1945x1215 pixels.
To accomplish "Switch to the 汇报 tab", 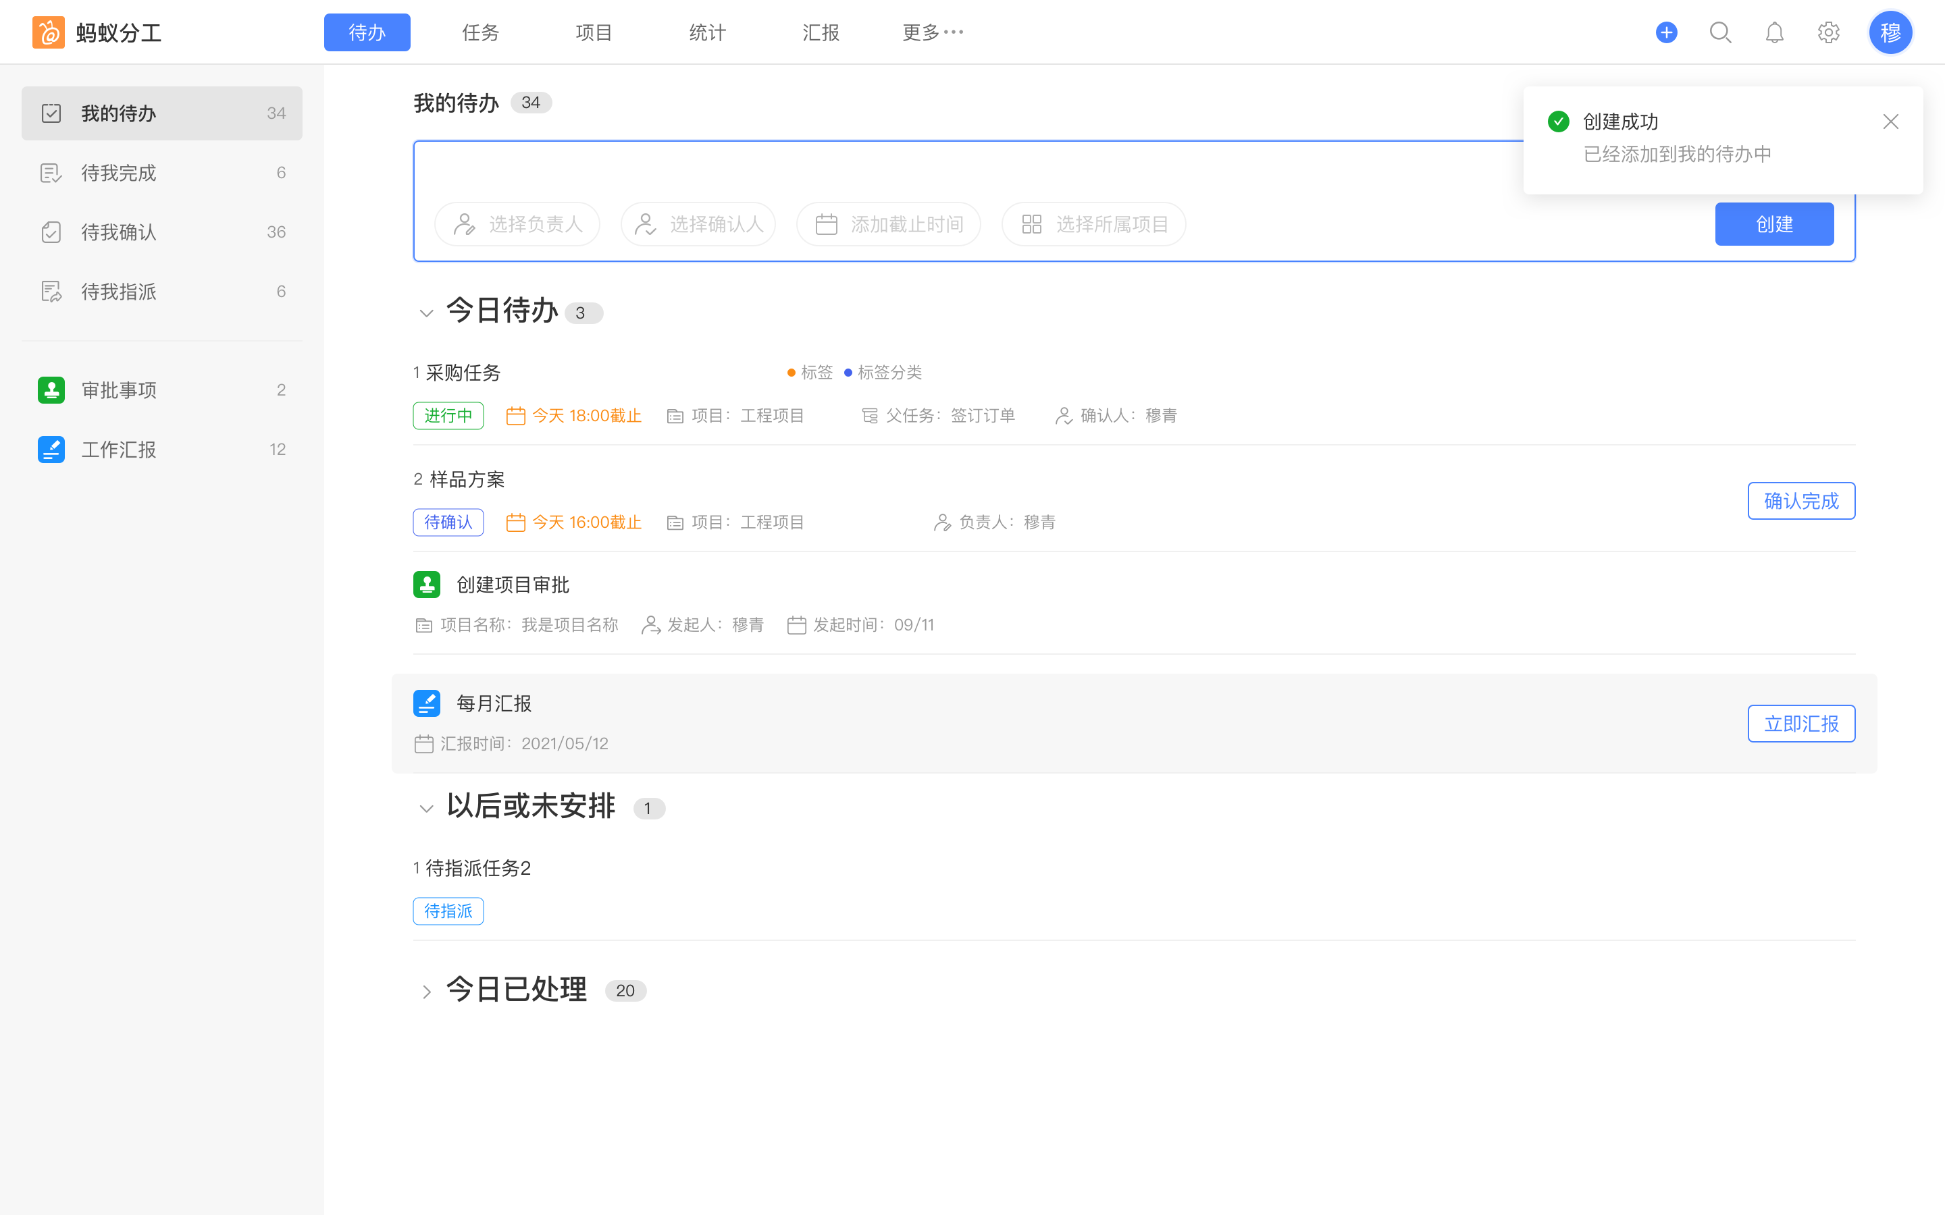I will pyautogui.click(x=821, y=32).
